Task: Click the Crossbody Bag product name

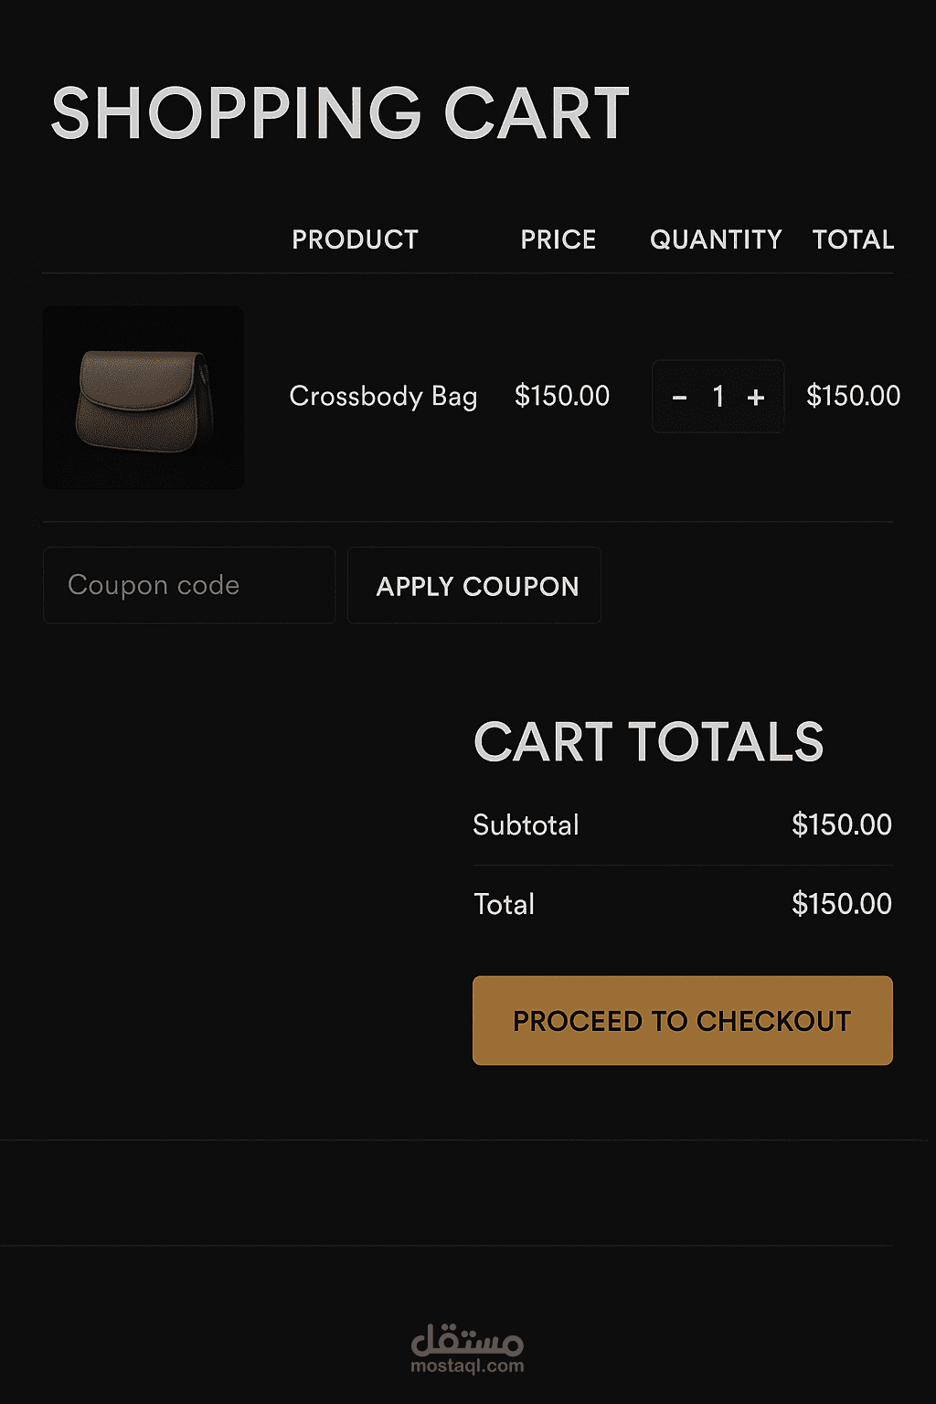Action: click(383, 396)
